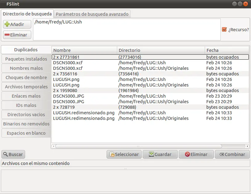Viewport: 251px width, 194px height.
Task: Click the hand icon on Seleccionar
Action: click(x=112, y=154)
